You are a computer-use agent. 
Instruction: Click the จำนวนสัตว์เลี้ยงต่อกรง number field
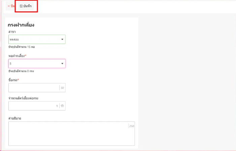[34, 106]
